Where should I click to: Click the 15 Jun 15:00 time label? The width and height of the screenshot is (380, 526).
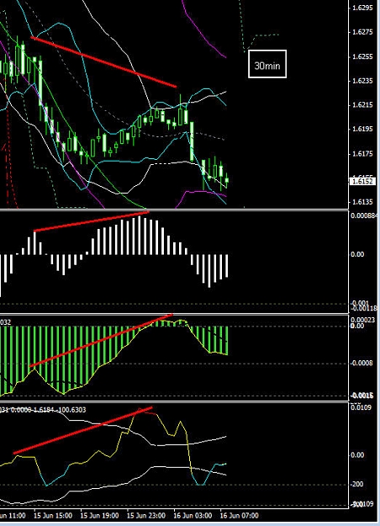click(x=53, y=515)
